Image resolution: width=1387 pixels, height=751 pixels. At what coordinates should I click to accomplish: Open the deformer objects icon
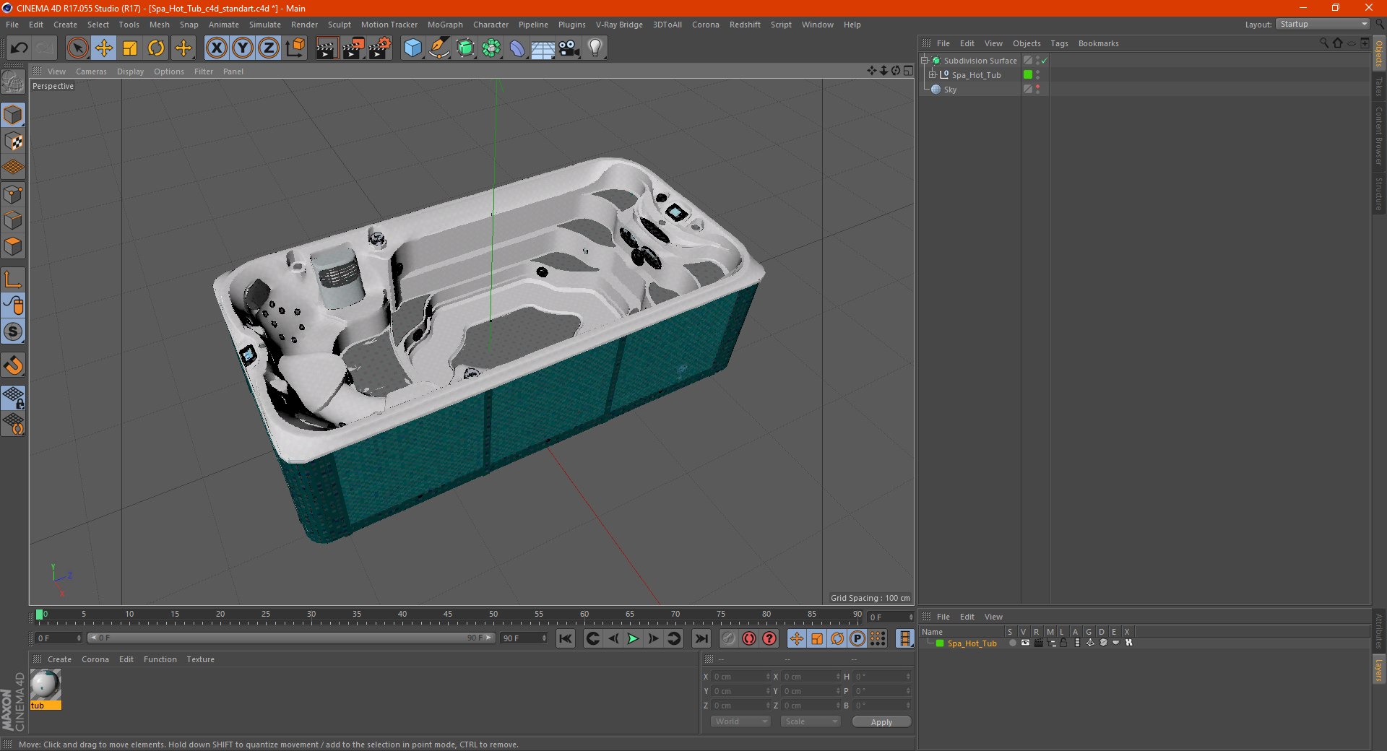(x=517, y=48)
